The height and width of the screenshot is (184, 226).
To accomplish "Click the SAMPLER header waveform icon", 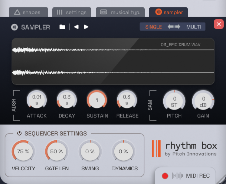I will pyautogui.click(x=14, y=27).
